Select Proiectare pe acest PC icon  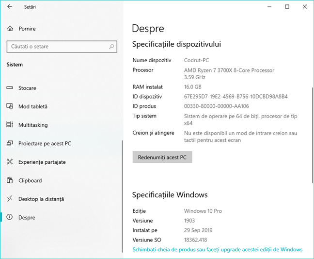click(x=10, y=143)
